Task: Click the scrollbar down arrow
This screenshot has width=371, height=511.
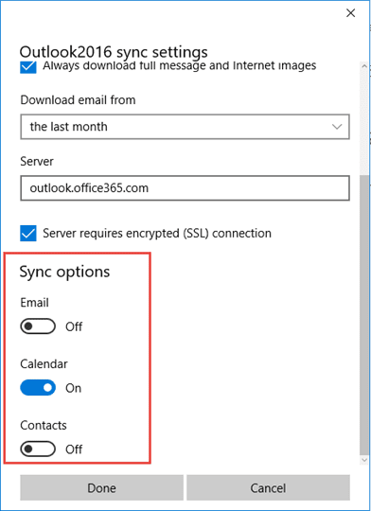Action: coord(364,460)
